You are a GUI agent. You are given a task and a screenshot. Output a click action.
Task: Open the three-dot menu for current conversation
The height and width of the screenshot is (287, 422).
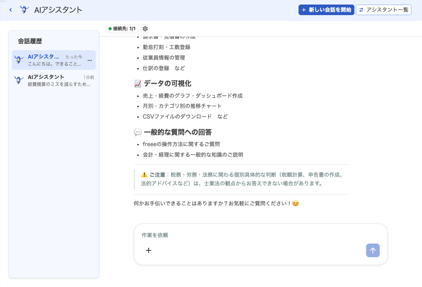tap(90, 60)
